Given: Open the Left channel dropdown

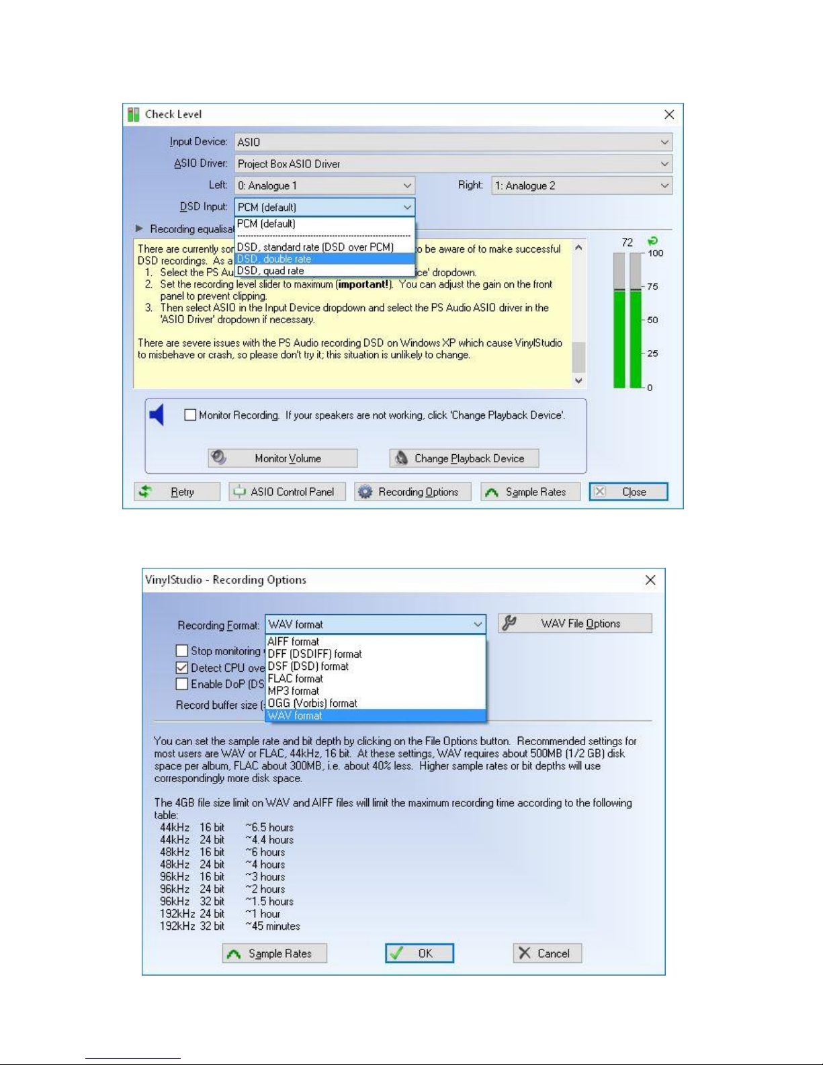Looking at the screenshot, I should [324, 185].
